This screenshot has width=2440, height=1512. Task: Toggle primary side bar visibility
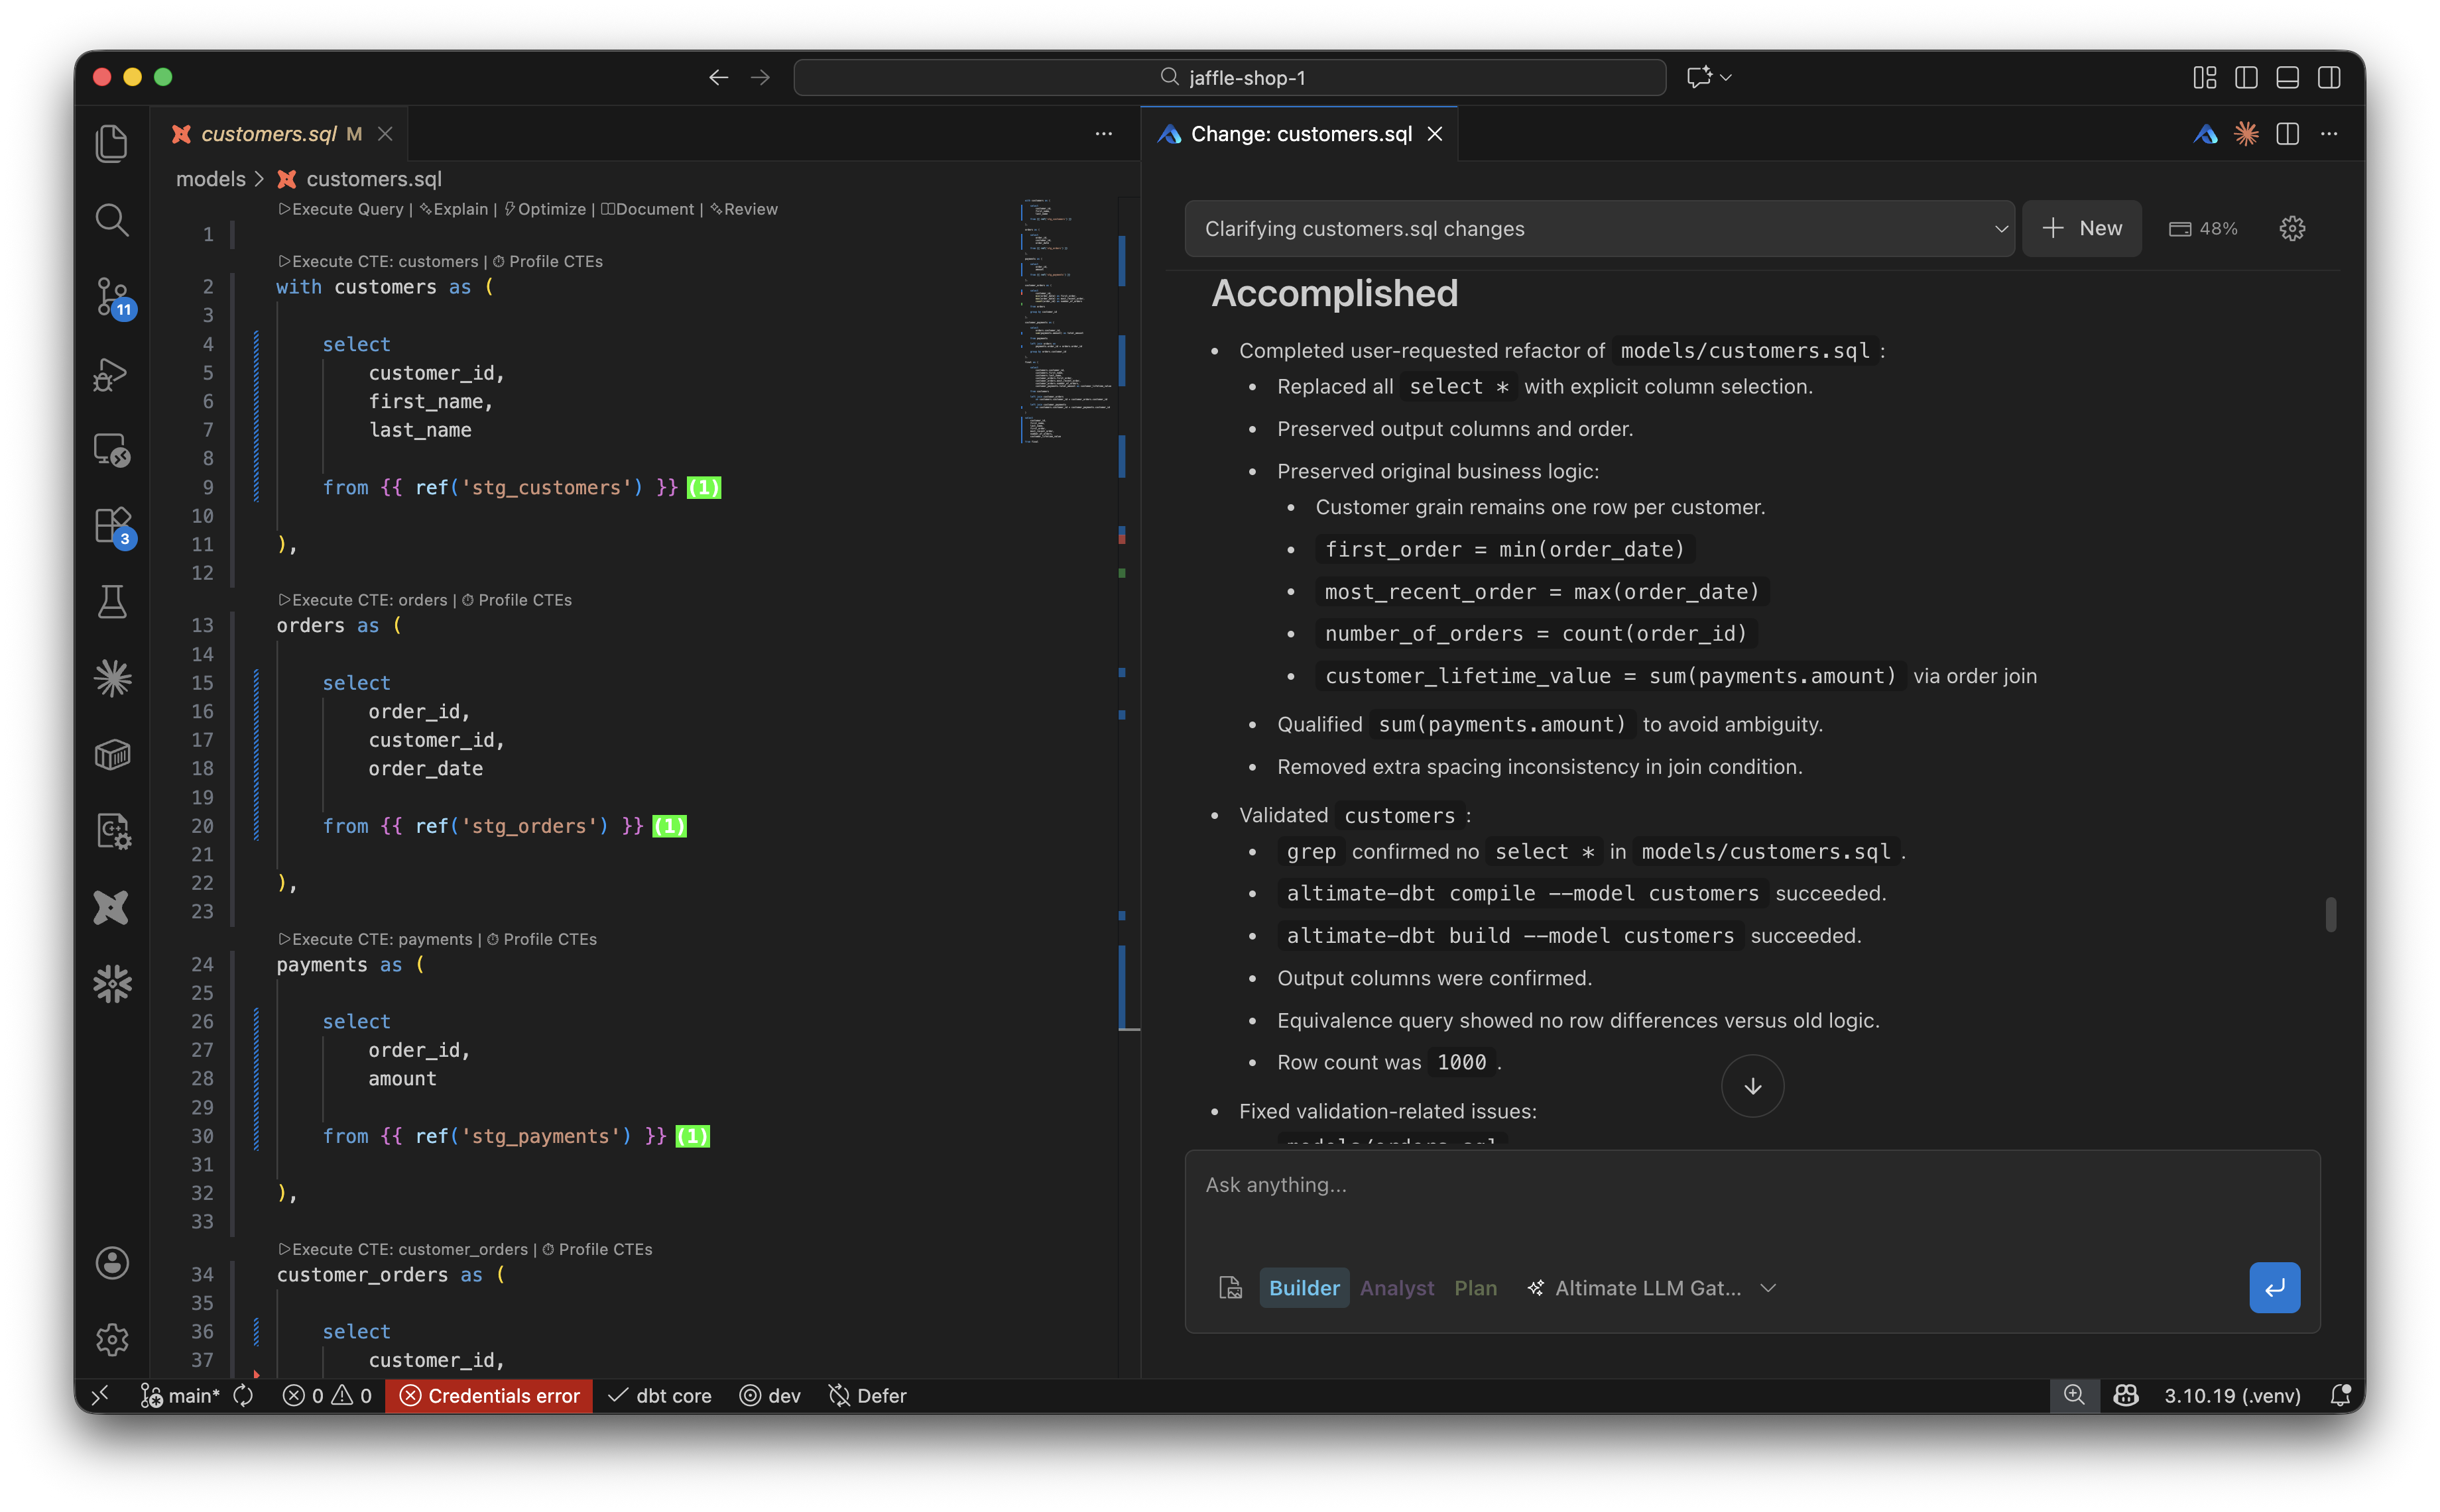point(2246,77)
